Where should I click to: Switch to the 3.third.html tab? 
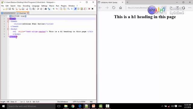point(22,13)
